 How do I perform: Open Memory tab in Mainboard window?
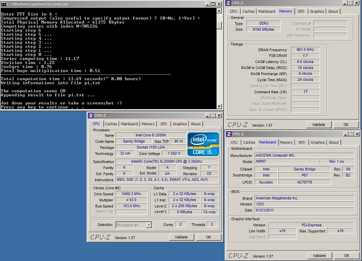tap(286, 142)
